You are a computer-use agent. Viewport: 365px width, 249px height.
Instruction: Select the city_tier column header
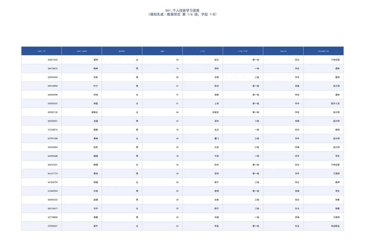pyautogui.click(x=243, y=51)
